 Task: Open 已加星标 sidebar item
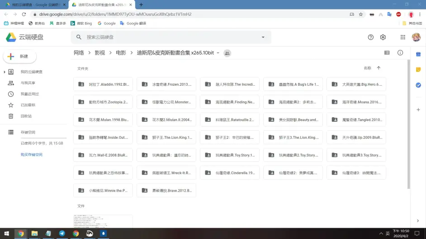(28, 105)
